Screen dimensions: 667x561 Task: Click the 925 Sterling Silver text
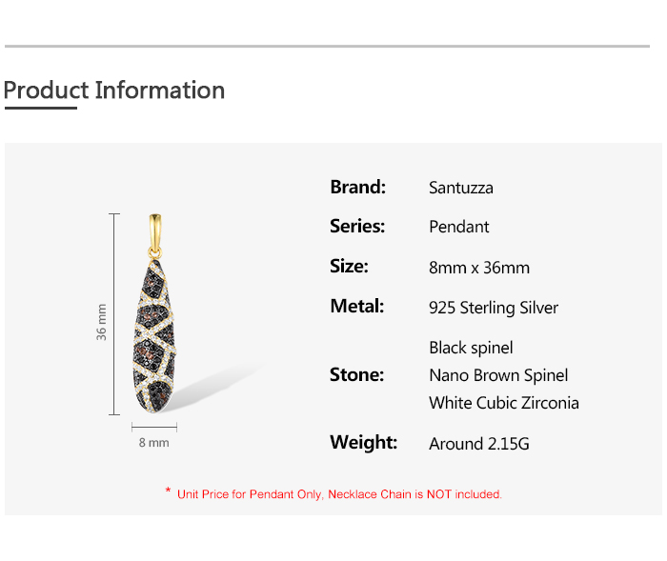[494, 308]
